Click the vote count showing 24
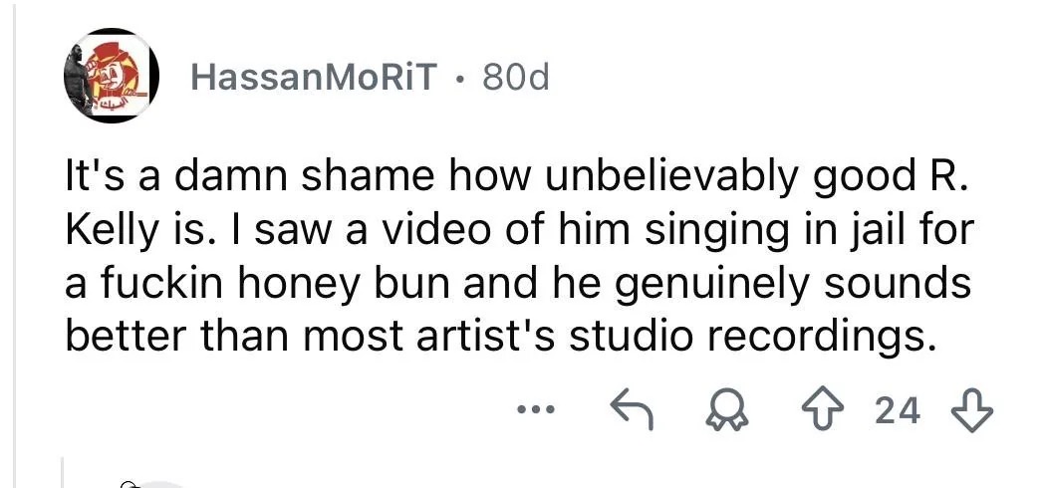The width and height of the screenshot is (1044, 488). coord(898,410)
